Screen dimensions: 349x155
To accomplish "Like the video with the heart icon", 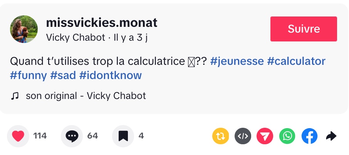I will pos(18,136).
